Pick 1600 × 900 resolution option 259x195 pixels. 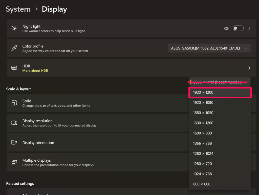[x=220, y=133]
